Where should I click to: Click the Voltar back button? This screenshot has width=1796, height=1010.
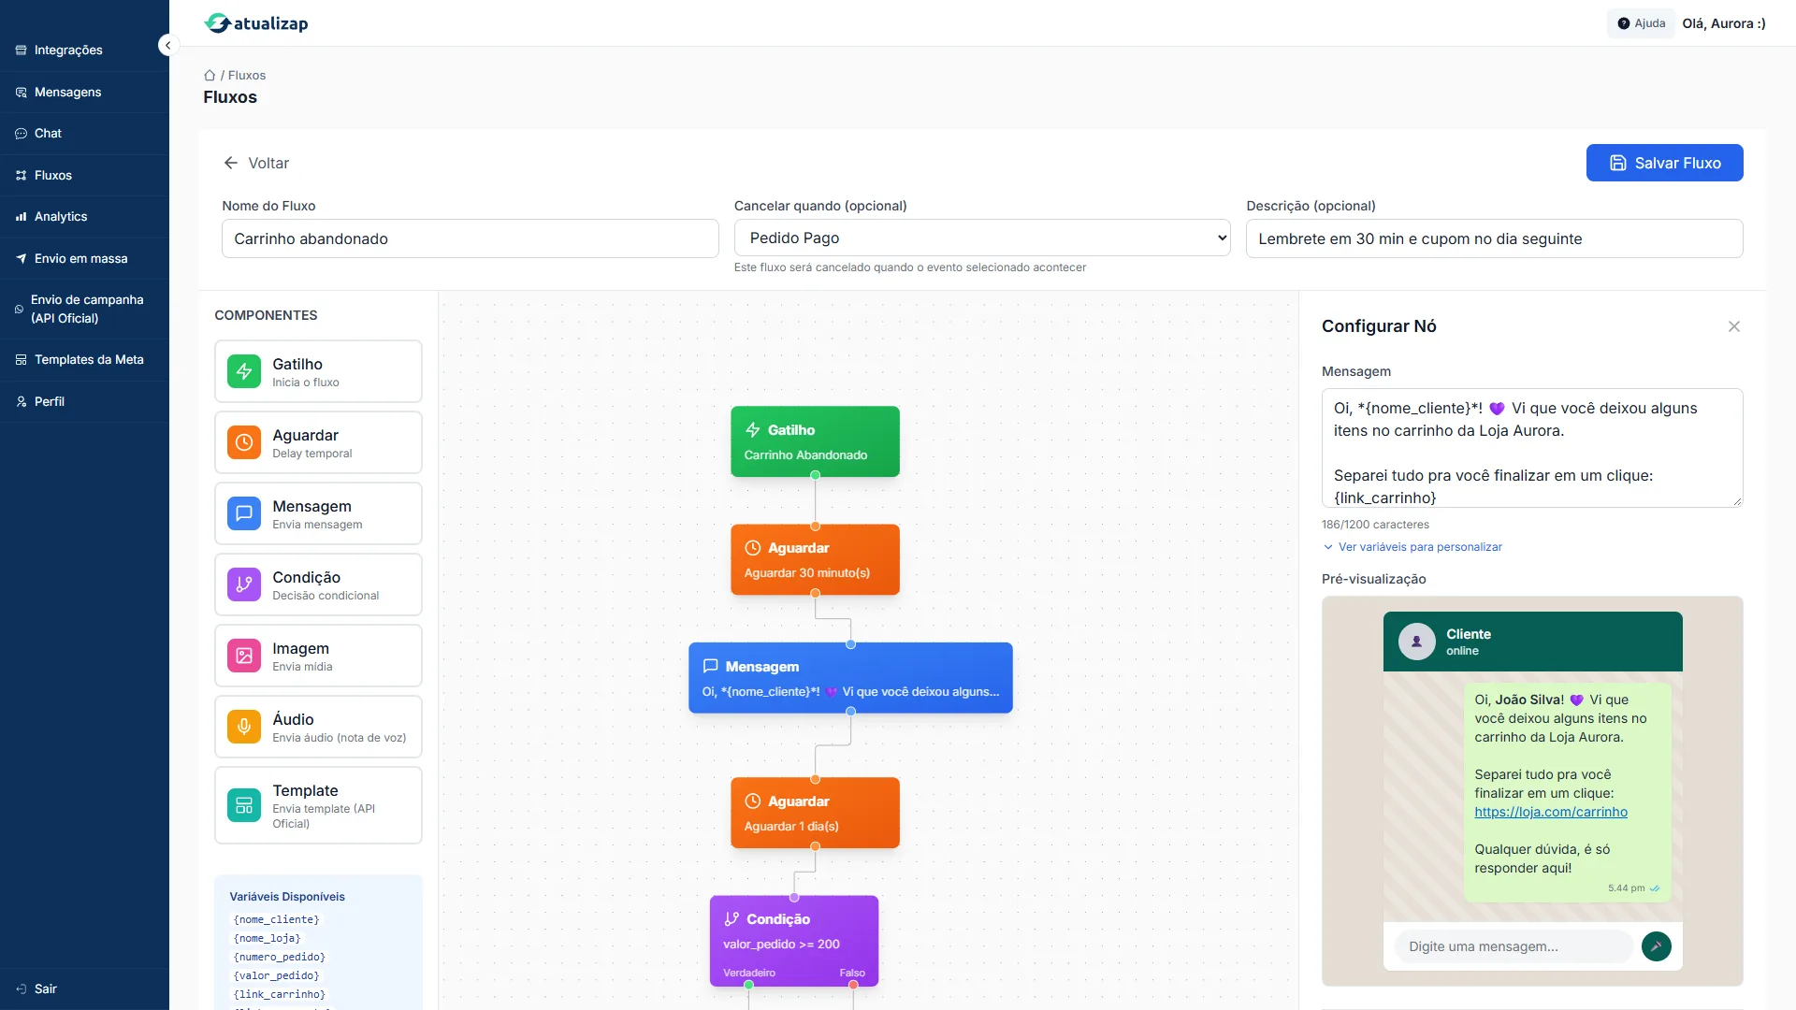pos(256,163)
